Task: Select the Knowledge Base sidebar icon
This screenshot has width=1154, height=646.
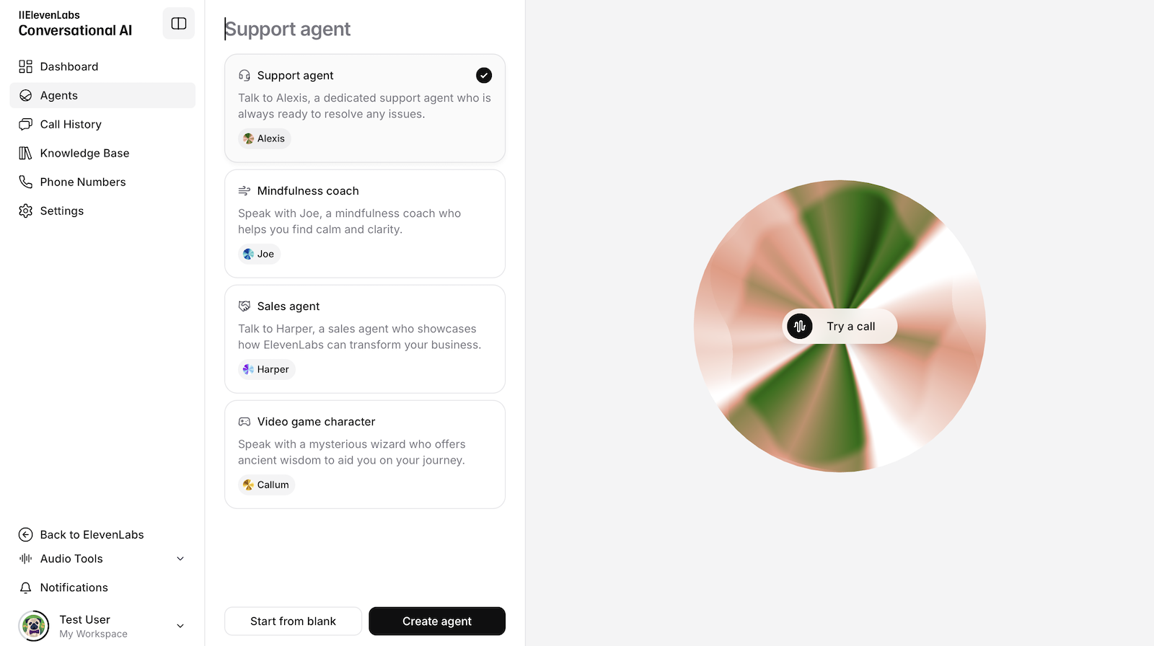Action: [25, 153]
